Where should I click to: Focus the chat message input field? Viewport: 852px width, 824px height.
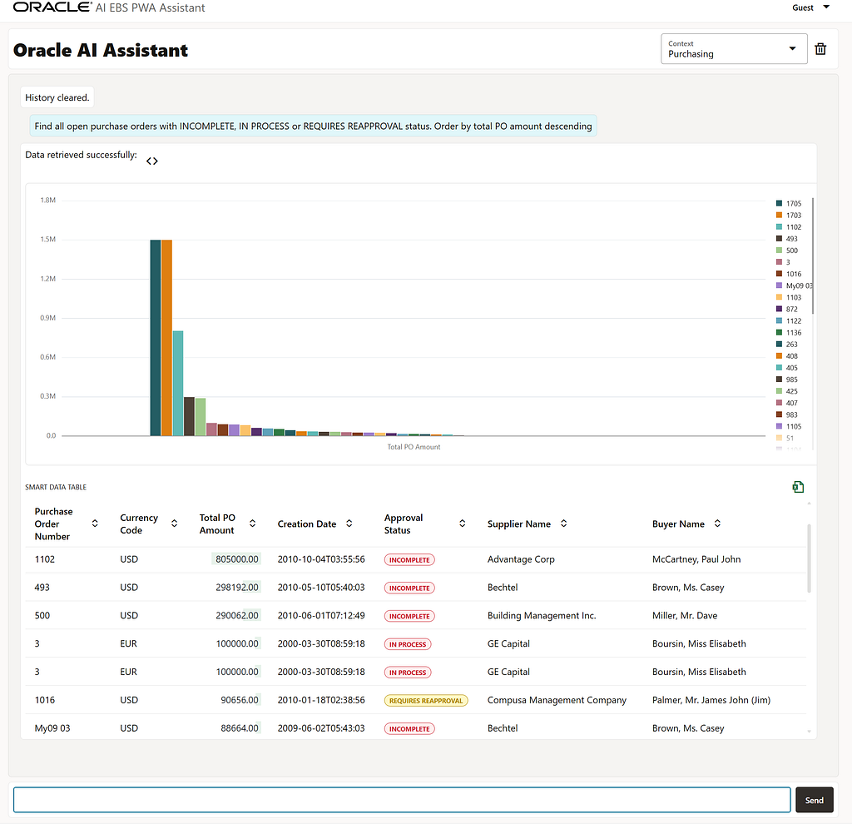click(402, 800)
